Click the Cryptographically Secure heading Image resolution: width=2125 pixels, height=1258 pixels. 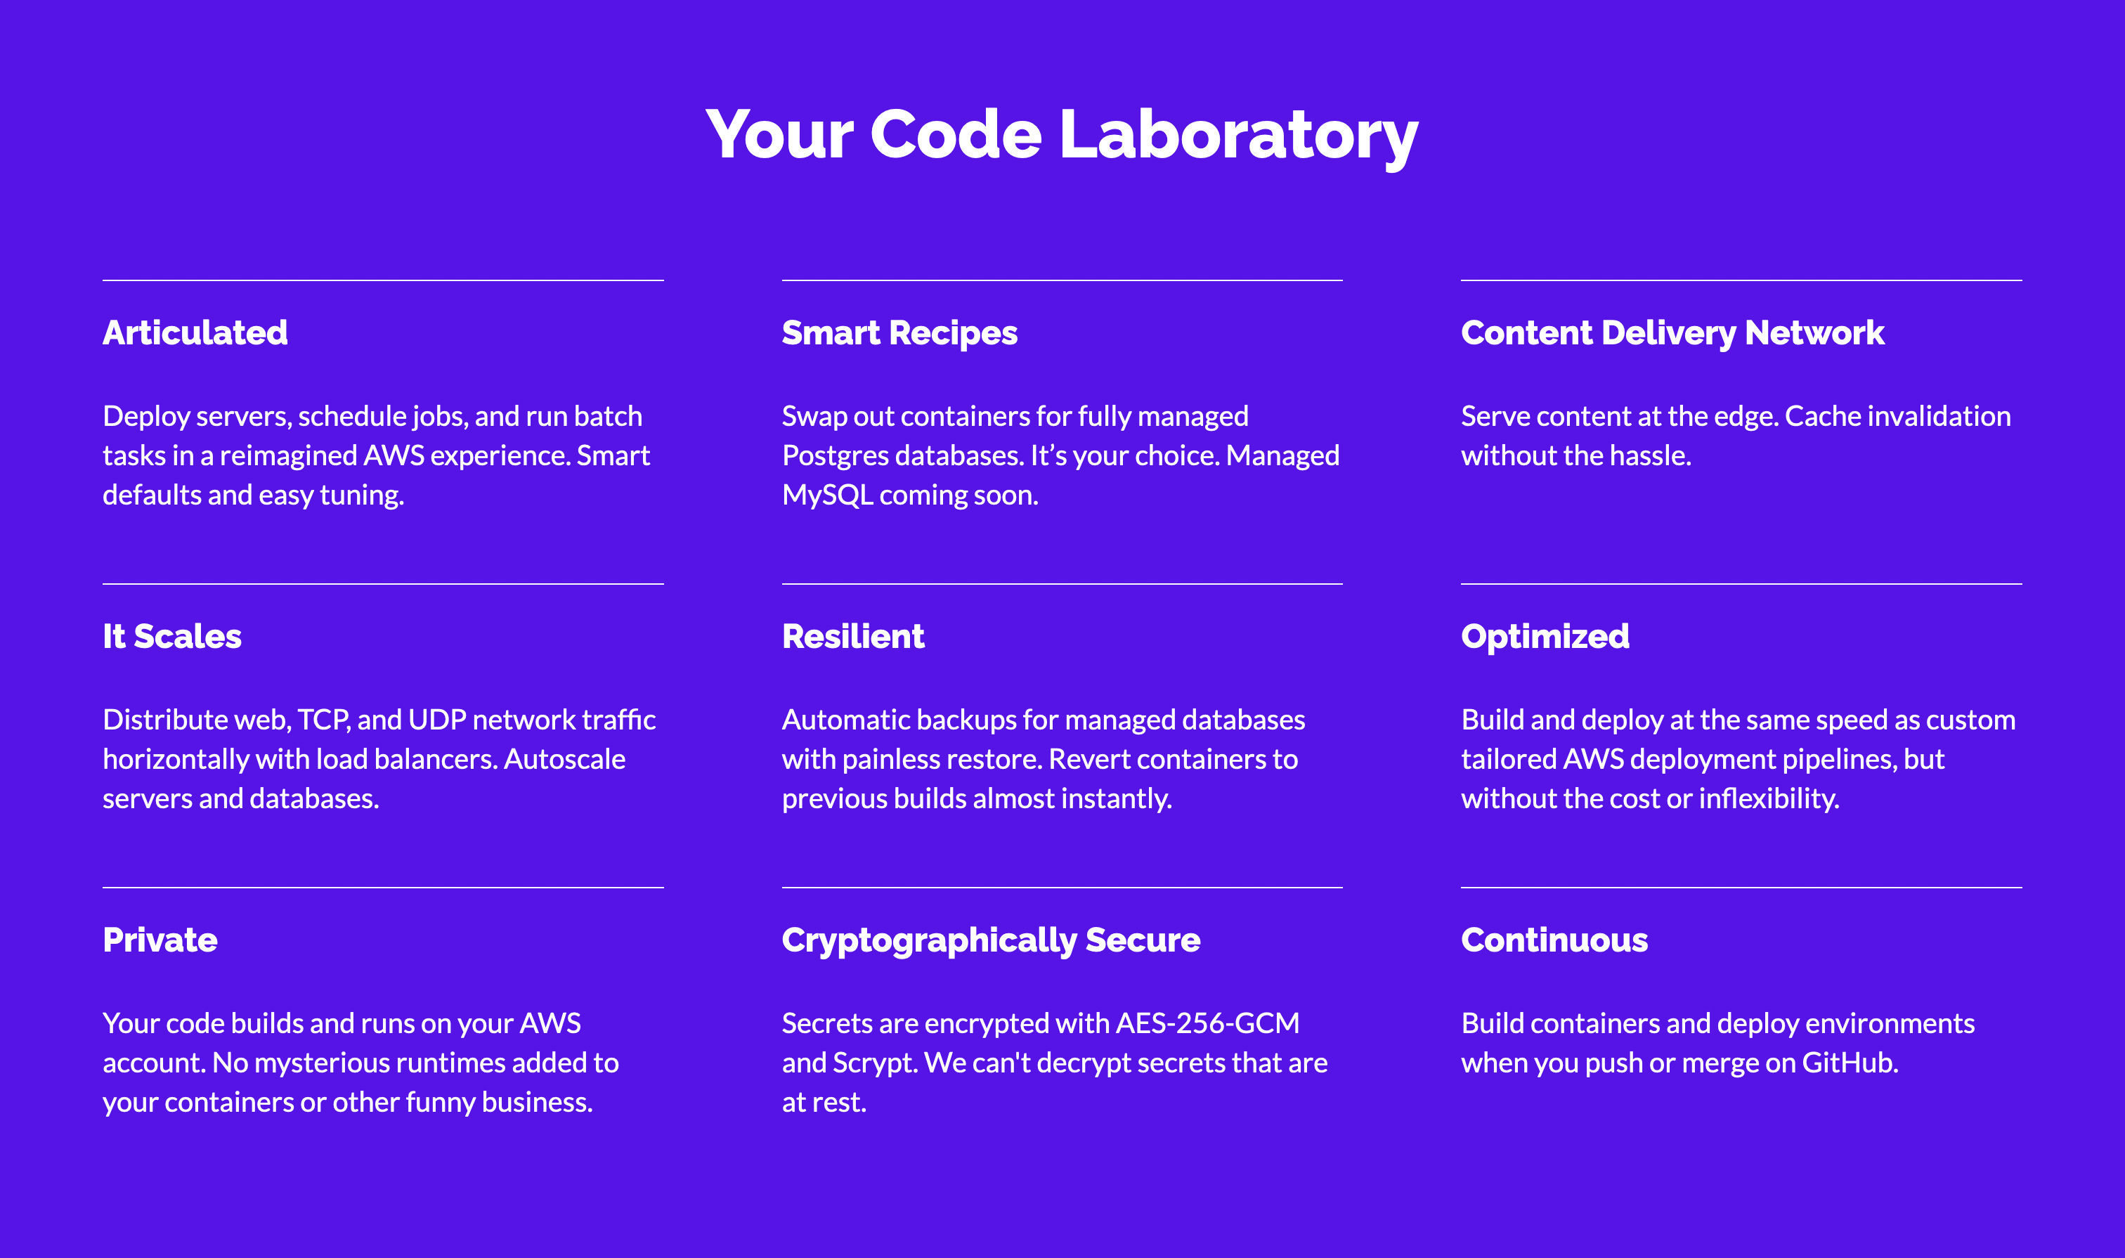[x=991, y=940]
